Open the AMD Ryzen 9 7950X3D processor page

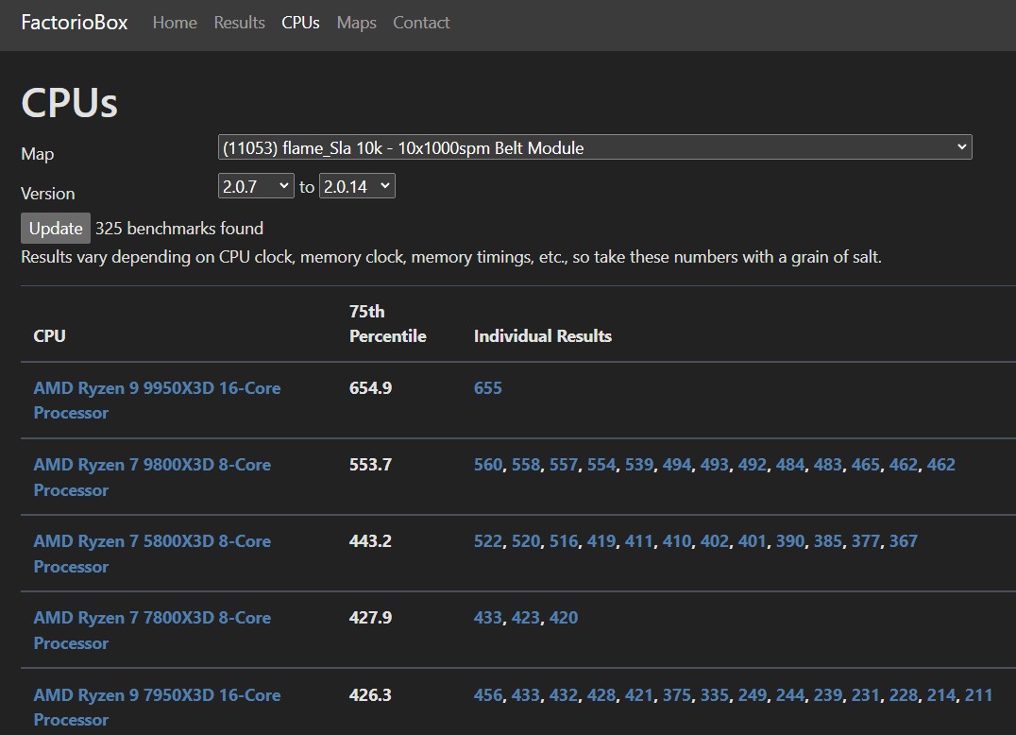click(157, 707)
